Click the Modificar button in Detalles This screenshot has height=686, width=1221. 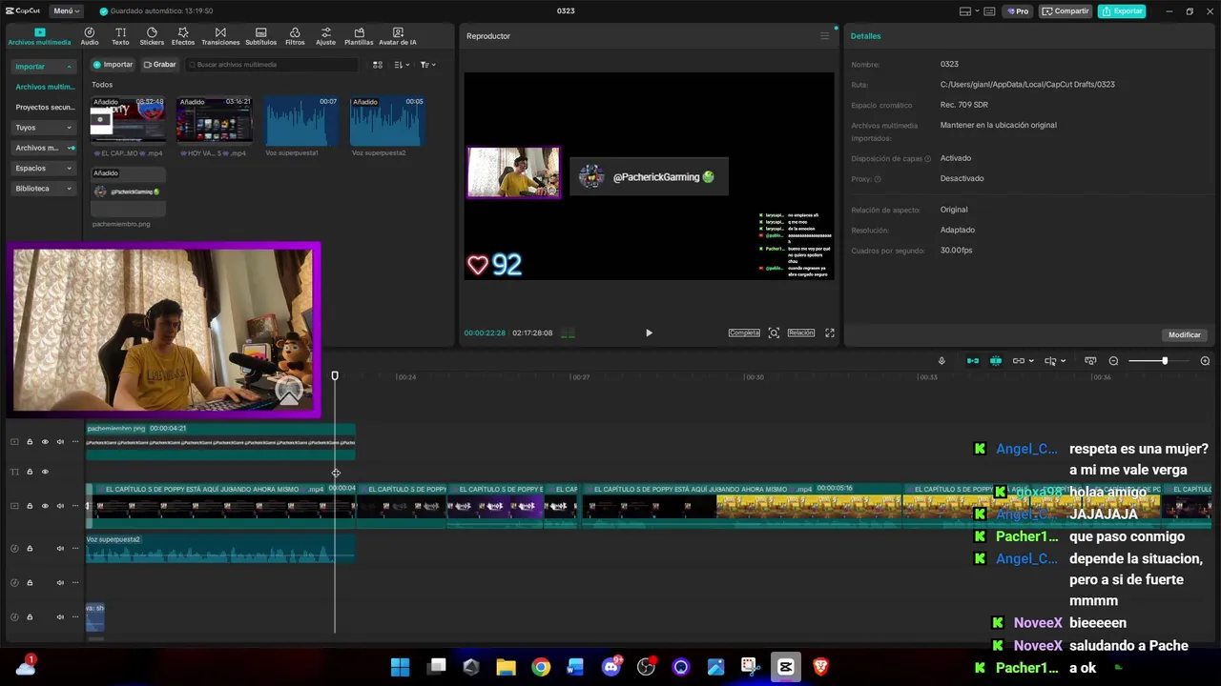[1185, 334]
